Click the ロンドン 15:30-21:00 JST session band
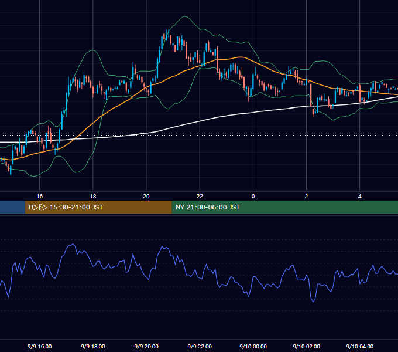The width and height of the screenshot is (398, 352). 98,207
